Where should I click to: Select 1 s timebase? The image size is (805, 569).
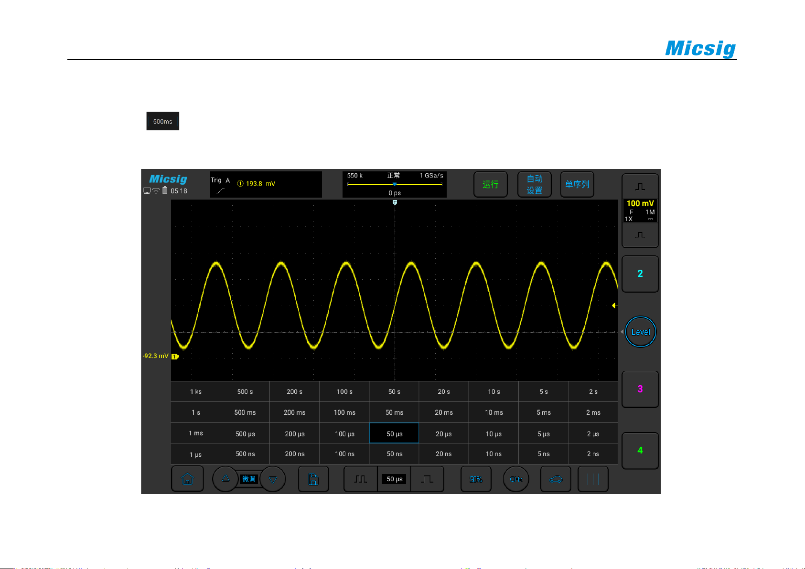coord(195,412)
